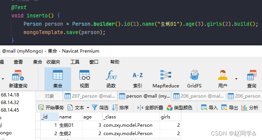The image size is (262, 140).
Task: Select _class cell in 生蚝2 row
Action: click(131, 134)
